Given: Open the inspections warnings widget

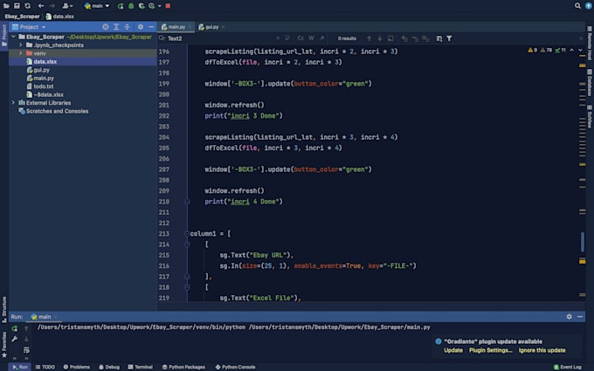Looking at the screenshot, I should 547,50.
